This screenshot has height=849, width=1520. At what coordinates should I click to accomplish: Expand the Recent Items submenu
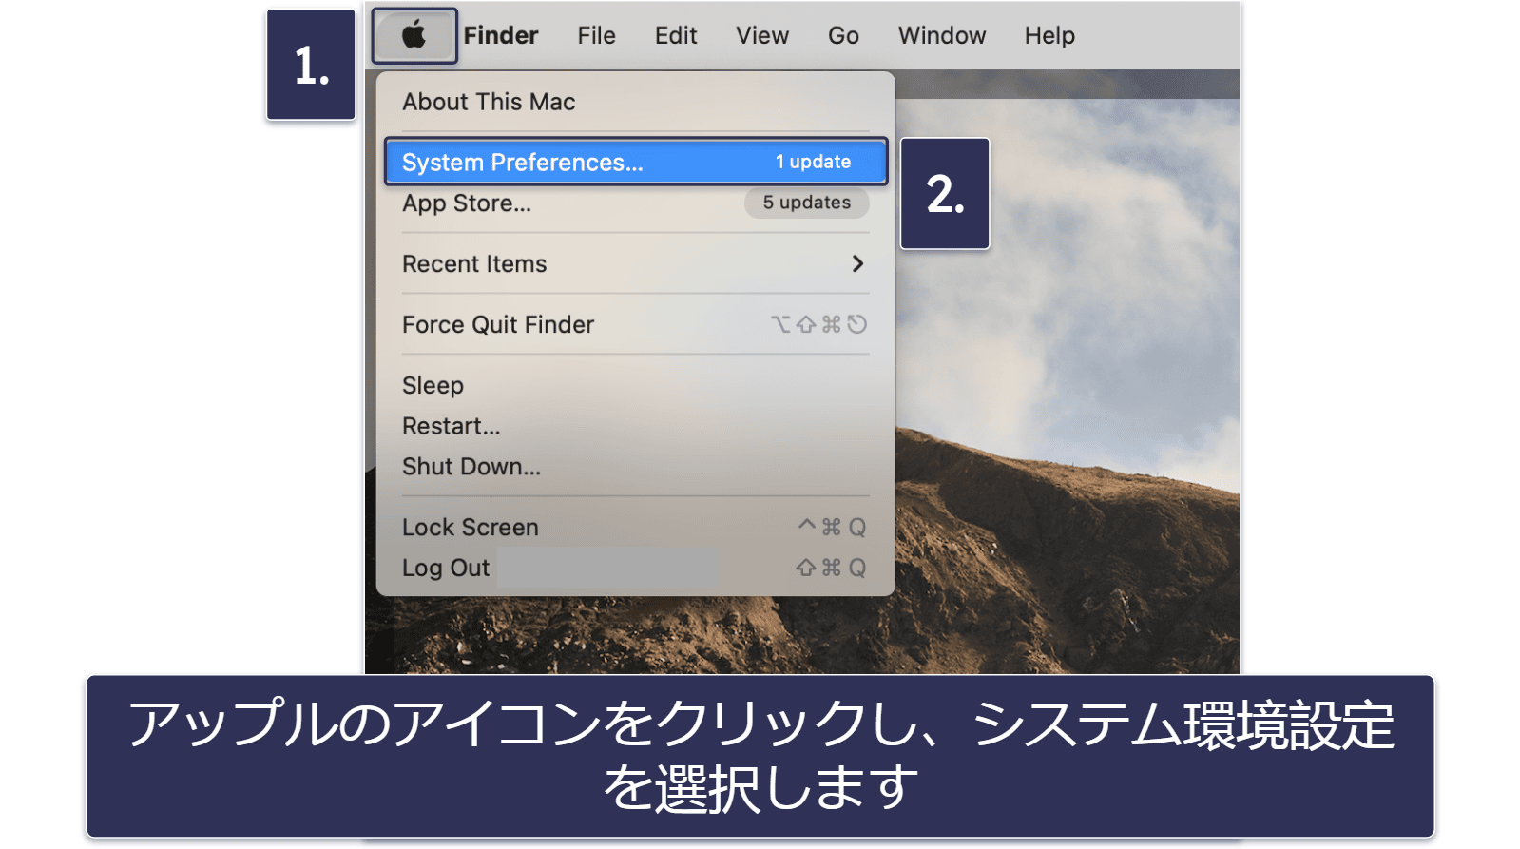click(x=635, y=264)
